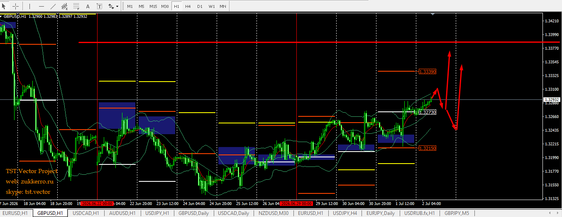The image size is (562, 217).
Task: Switch to H4 timeframe
Action: point(188,6)
